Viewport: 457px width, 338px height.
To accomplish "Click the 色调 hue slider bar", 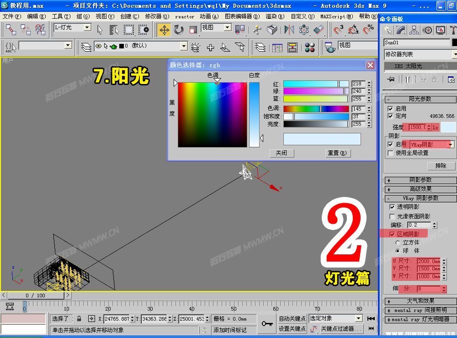I will (316, 109).
